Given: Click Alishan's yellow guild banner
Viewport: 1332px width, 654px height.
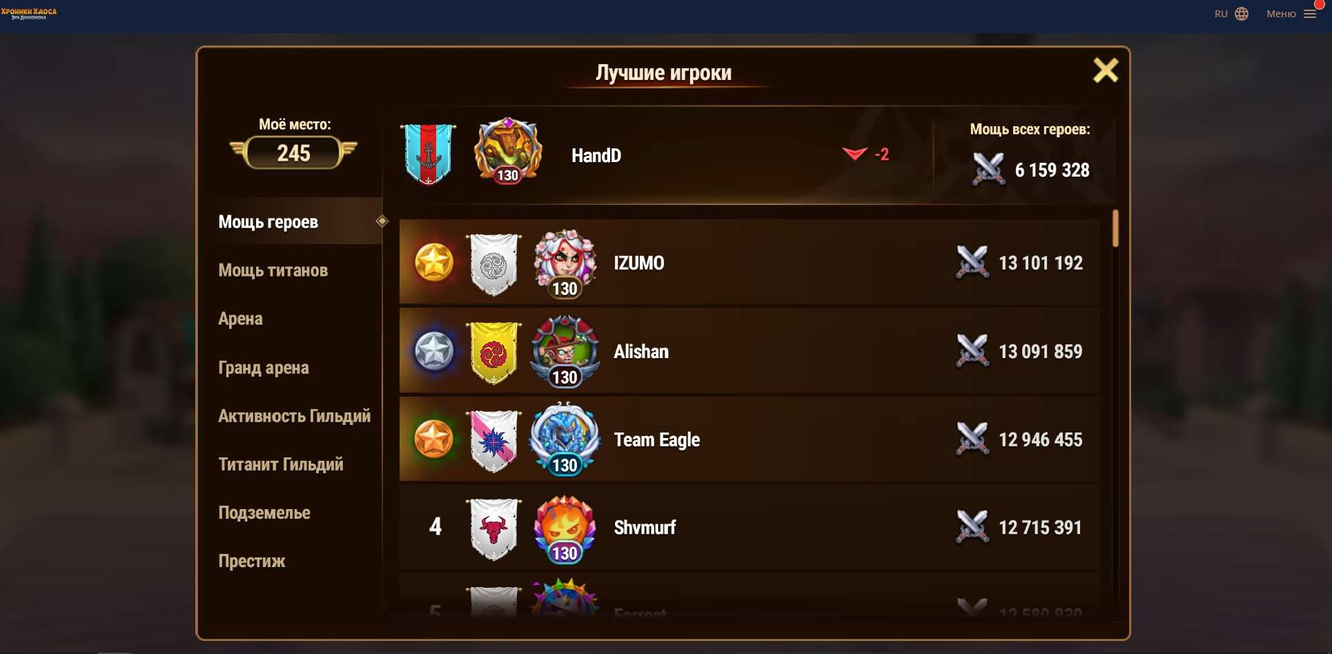Looking at the screenshot, I should 493,352.
